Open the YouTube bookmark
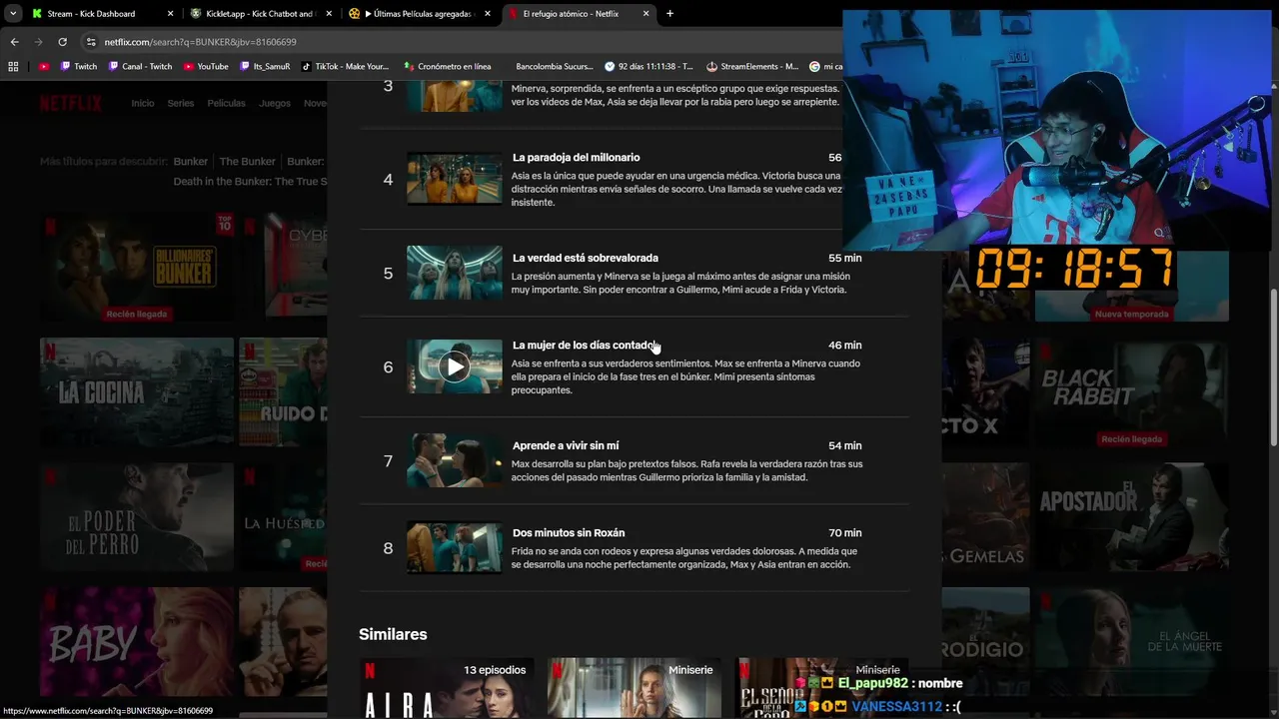1279x719 pixels. pos(206,67)
